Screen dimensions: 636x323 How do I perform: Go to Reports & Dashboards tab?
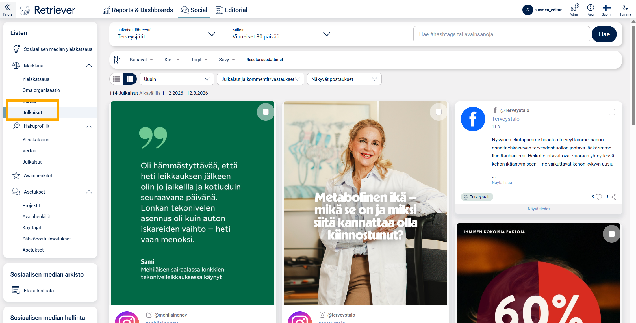[x=138, y=10]
